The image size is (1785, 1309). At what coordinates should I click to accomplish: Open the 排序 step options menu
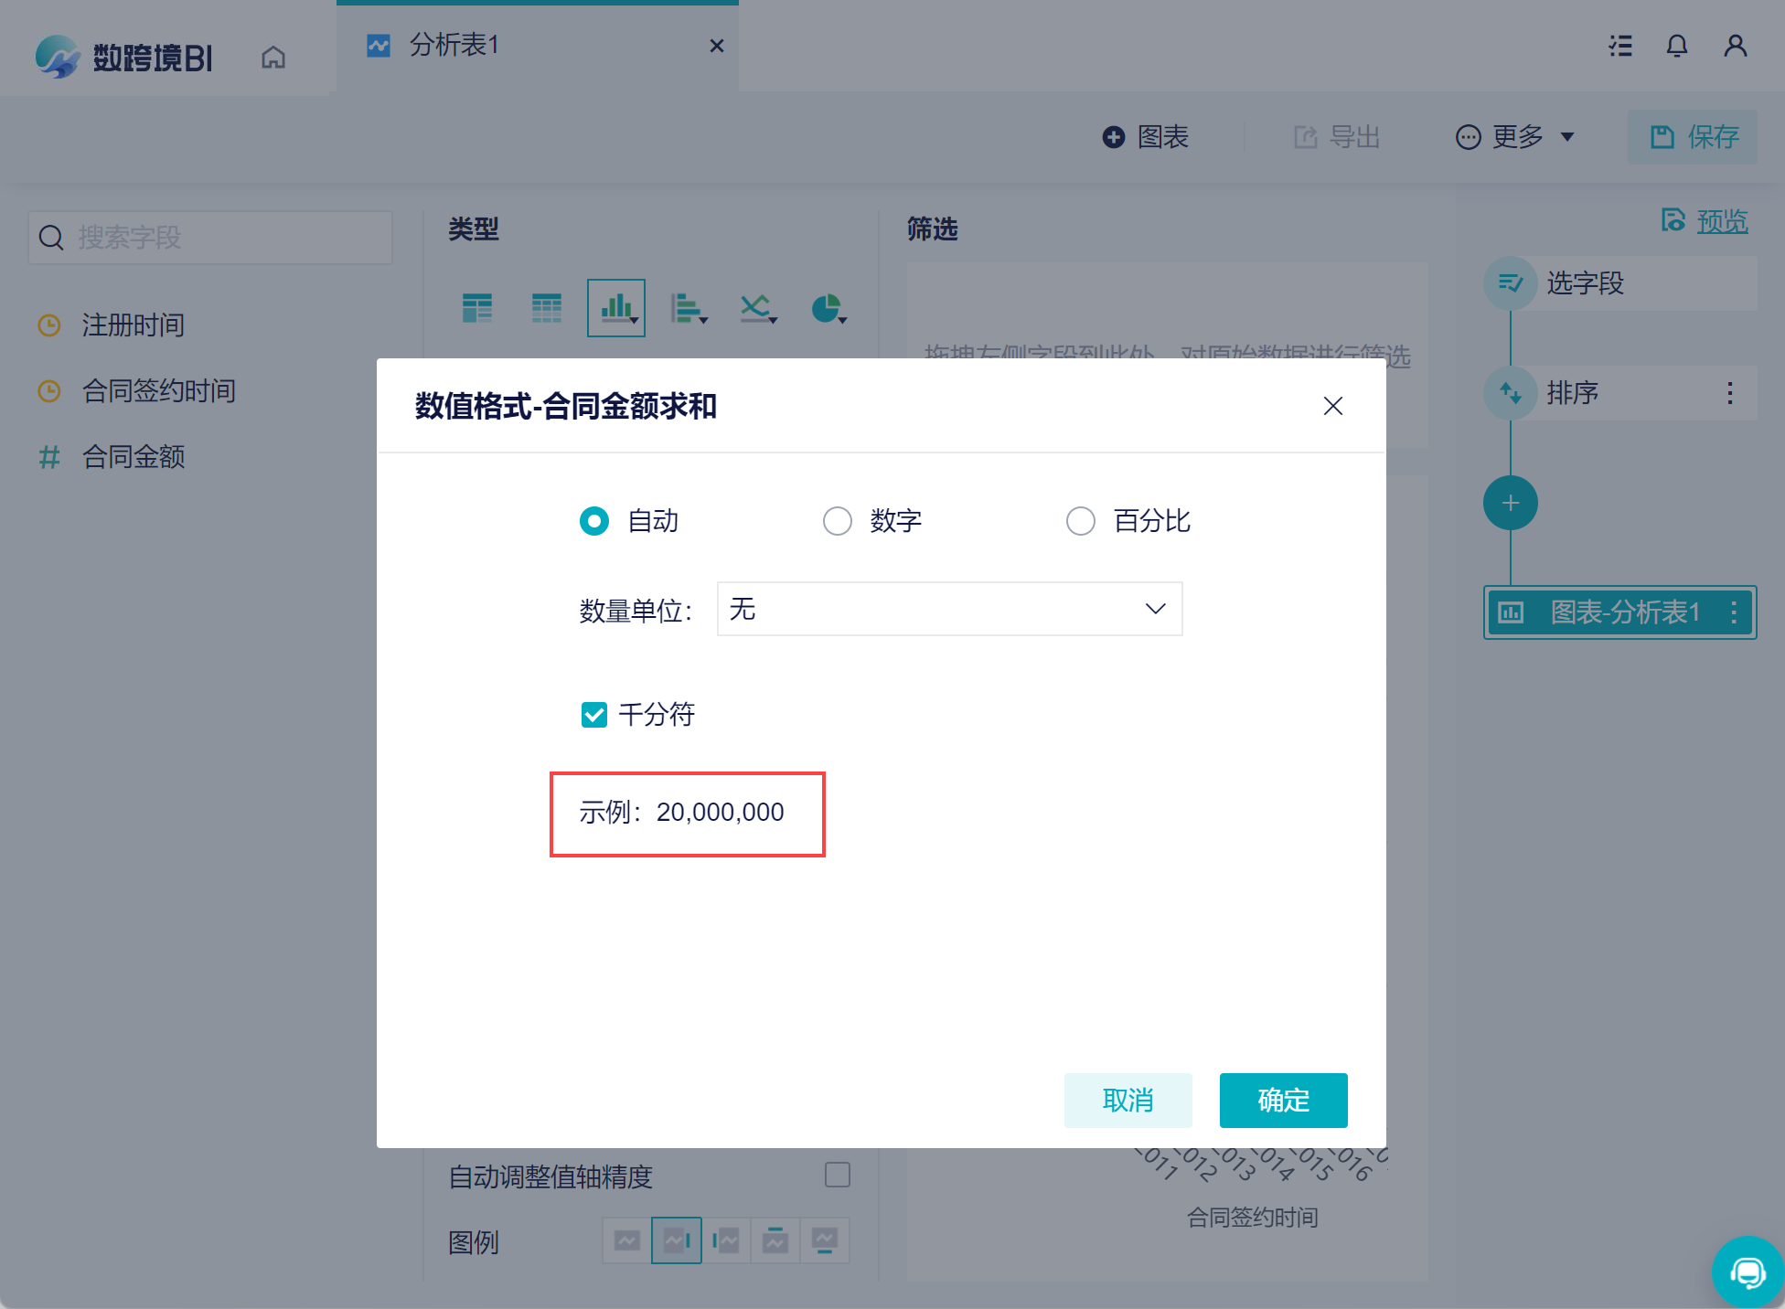[1729, 393]
